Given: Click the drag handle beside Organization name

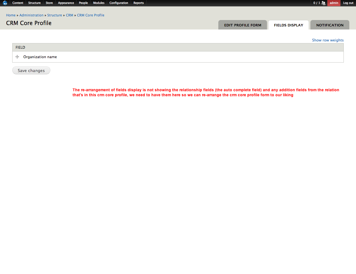Looking at the screenshot, I should click(x=17, y=57).
